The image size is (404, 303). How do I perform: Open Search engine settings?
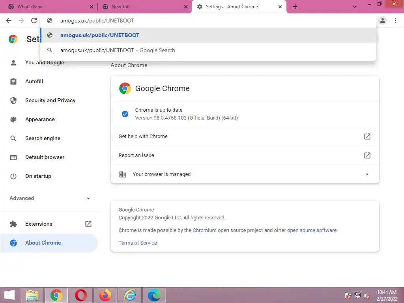tap(43, 138)
